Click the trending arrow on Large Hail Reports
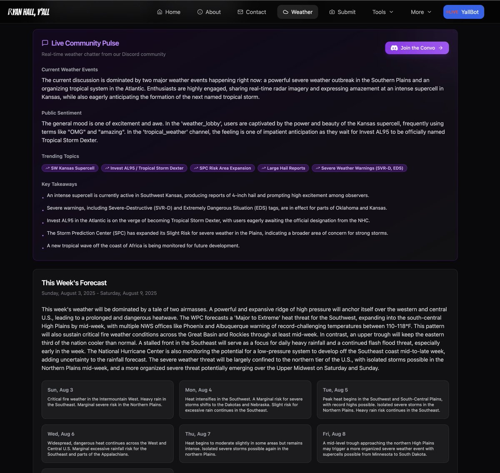 263,168
